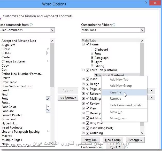Expand the Paragraph group
This screenshot has height=151, width=162.
click(92, 57)
